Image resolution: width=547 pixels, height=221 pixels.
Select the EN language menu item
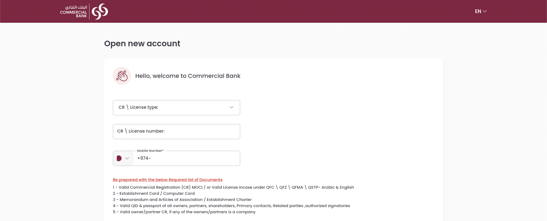click(x=478, y=11)
